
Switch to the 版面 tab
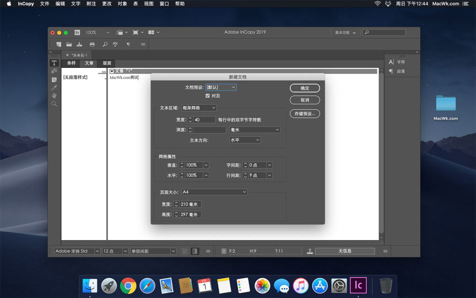(107, 63)
